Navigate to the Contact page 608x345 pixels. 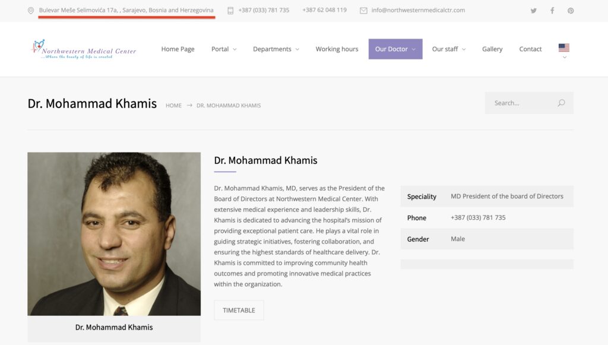click(530, 49)
